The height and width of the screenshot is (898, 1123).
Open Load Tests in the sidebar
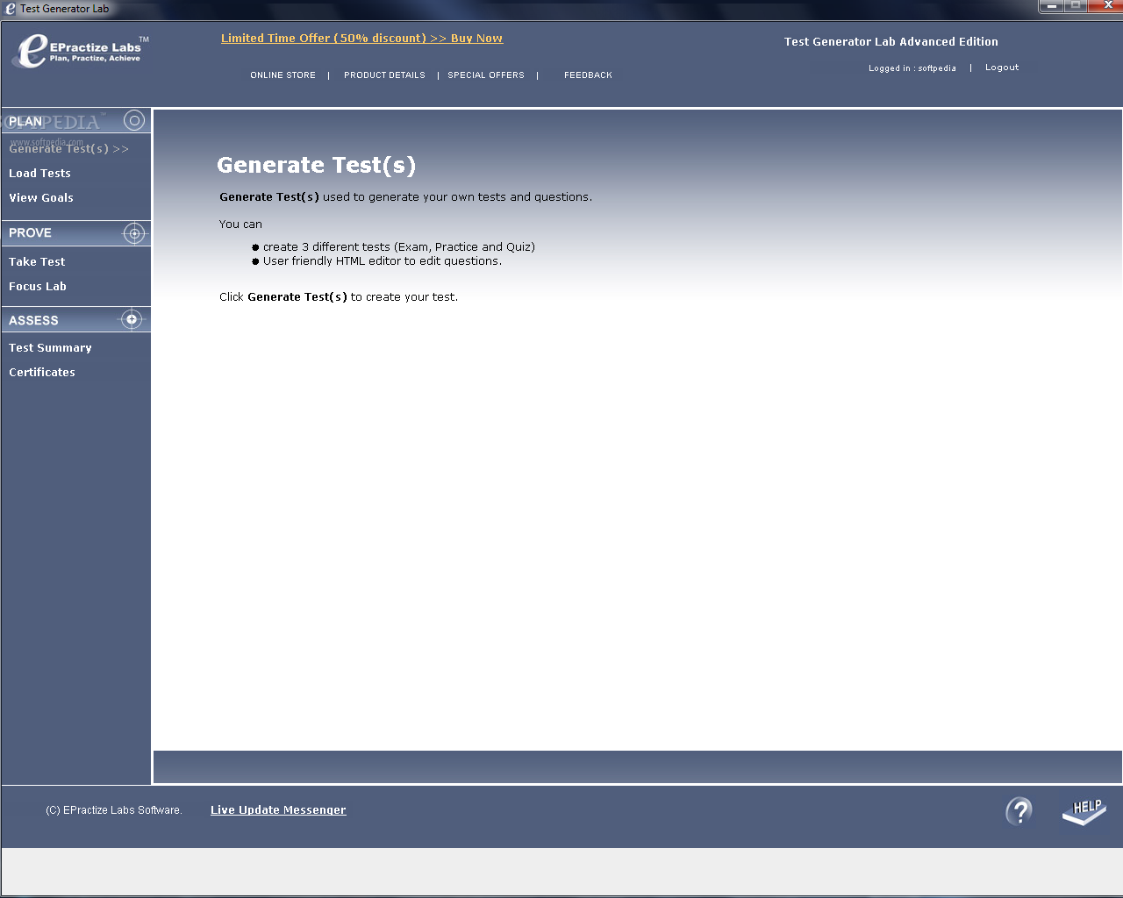click(x=39, y=174)
